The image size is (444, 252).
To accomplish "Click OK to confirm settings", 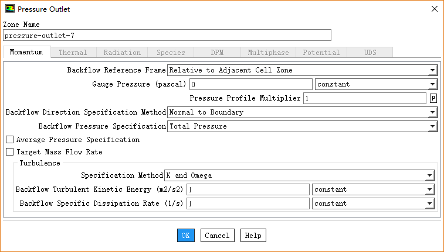I will coord(185,235).
